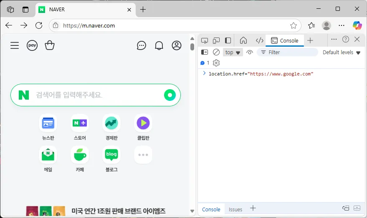This screenshot has height=218, width=367.
Task: Open Naver Pay
Action: 32,45
